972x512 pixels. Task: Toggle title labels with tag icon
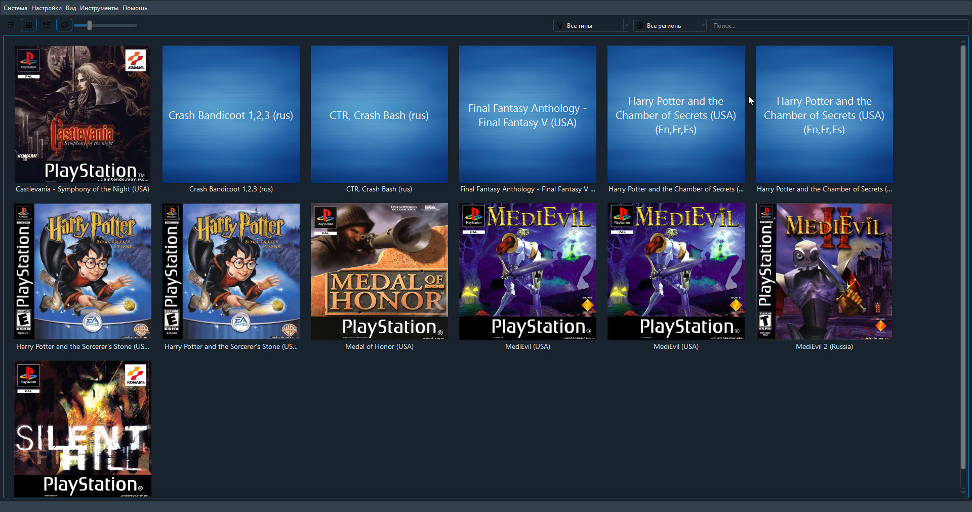64,25
